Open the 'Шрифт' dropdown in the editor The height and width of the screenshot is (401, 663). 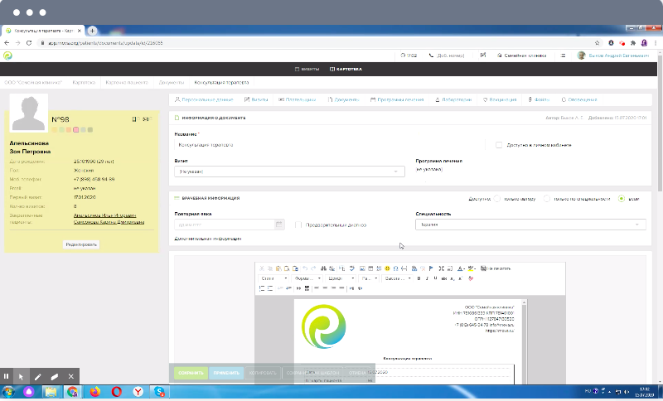tap(341, 278)
